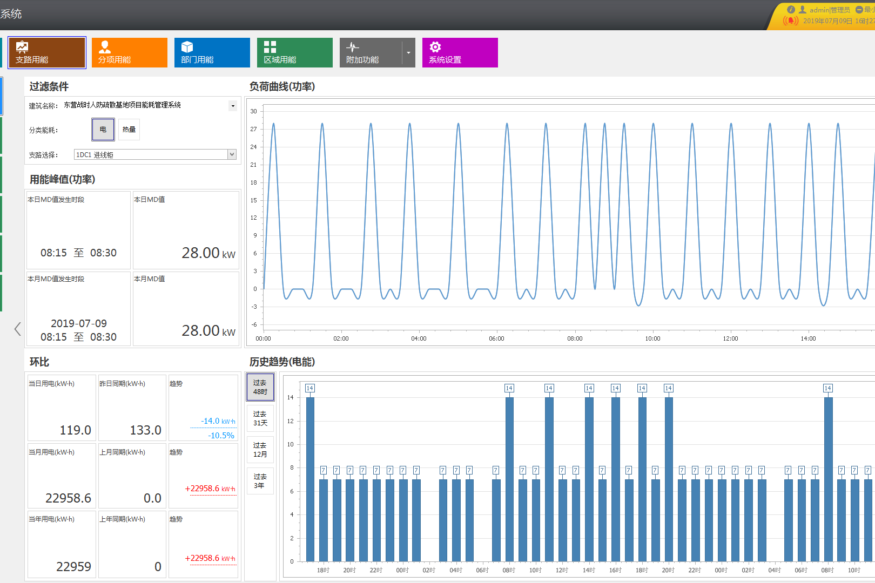This screenshot has width=875, height=583.
Task: Expand the 附加功能 dropdown arrow
Action: point(409,52)
